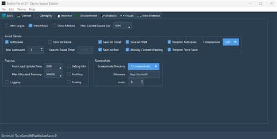Viewport: 277px width, 139px height.
Task: Enable Papyrus Profiling checkbox
Action: (x=69, y=74)
